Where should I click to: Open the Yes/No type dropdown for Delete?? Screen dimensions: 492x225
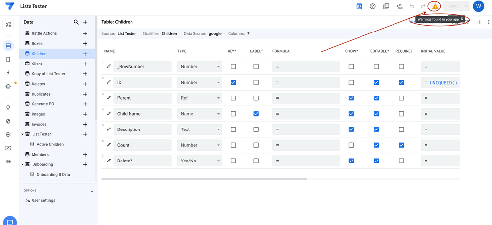click(x=199, y=161)
